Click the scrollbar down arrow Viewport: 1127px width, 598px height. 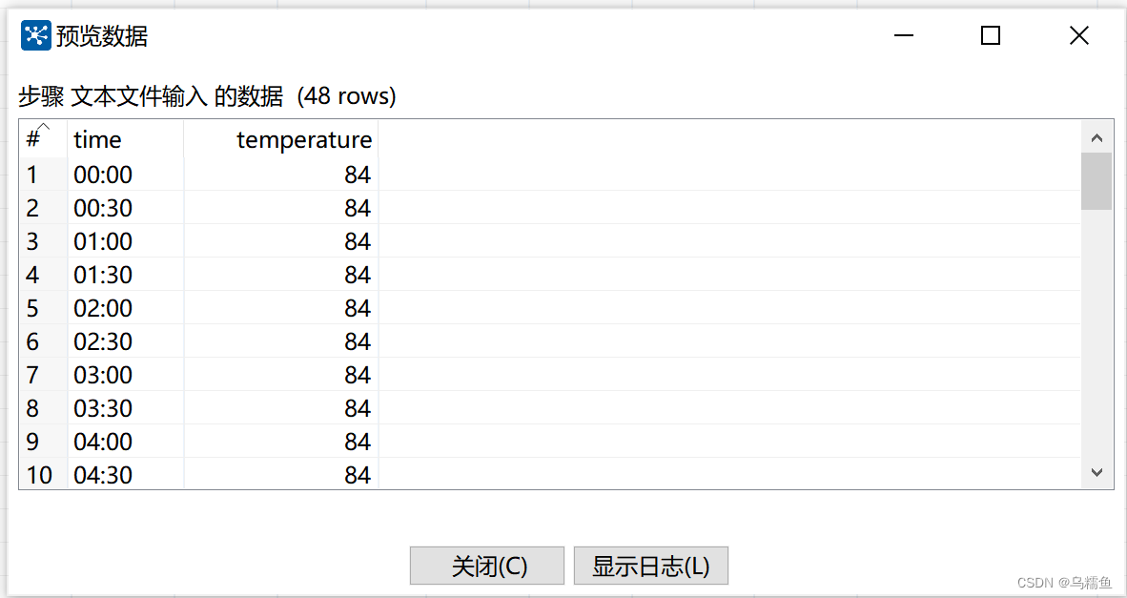coord(1096,471)
